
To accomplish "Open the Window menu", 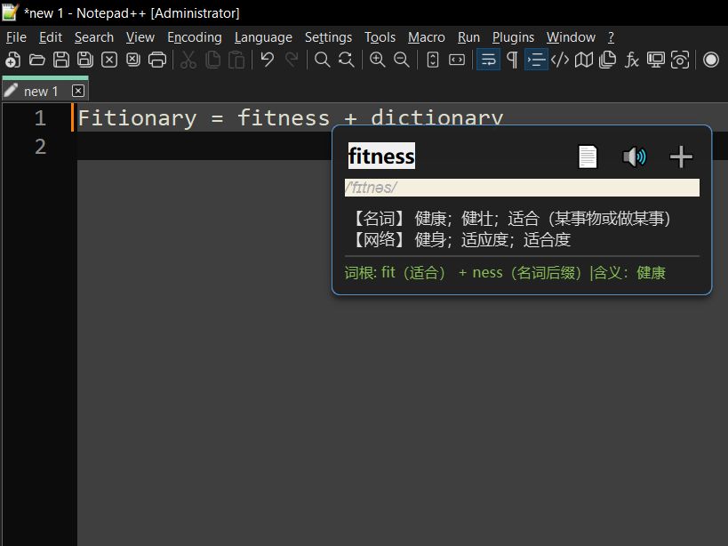I will 571,37.
